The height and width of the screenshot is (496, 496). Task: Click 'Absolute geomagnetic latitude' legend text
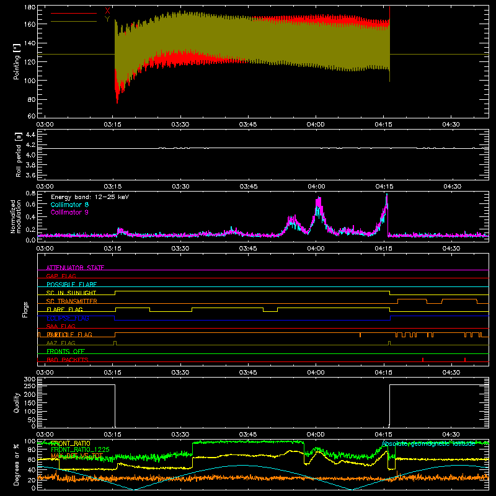[428, 443]
